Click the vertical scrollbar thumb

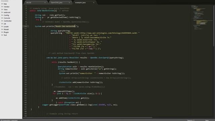point(214,26)
